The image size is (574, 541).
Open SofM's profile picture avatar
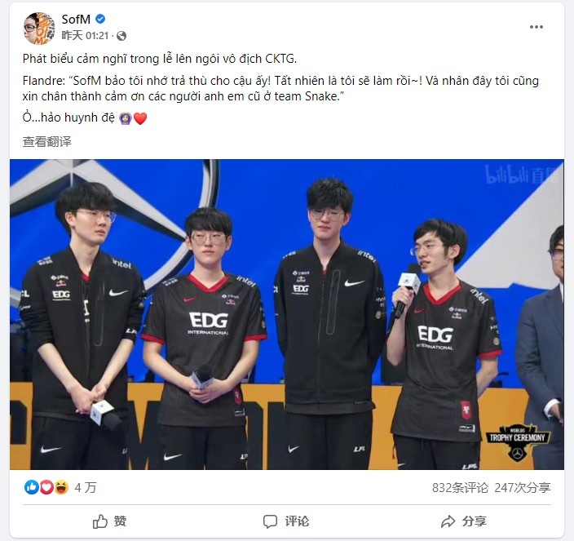point(39,28)
